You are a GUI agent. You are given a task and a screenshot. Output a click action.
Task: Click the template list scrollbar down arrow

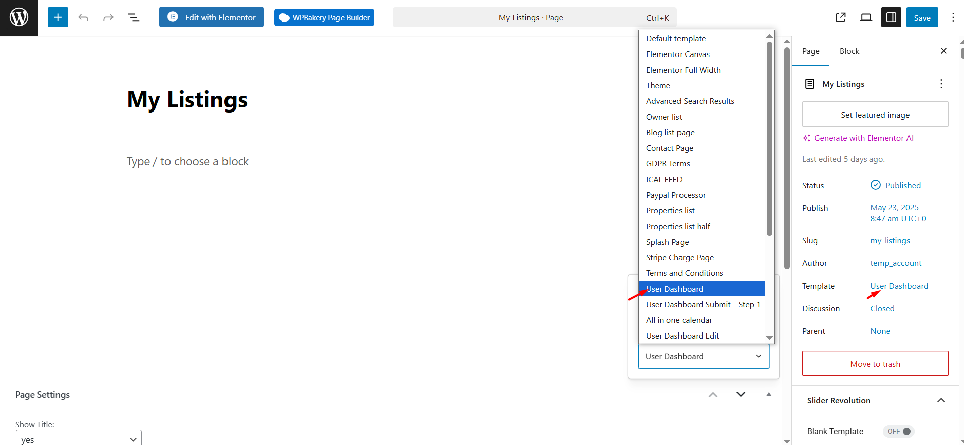tap(769, 338)
